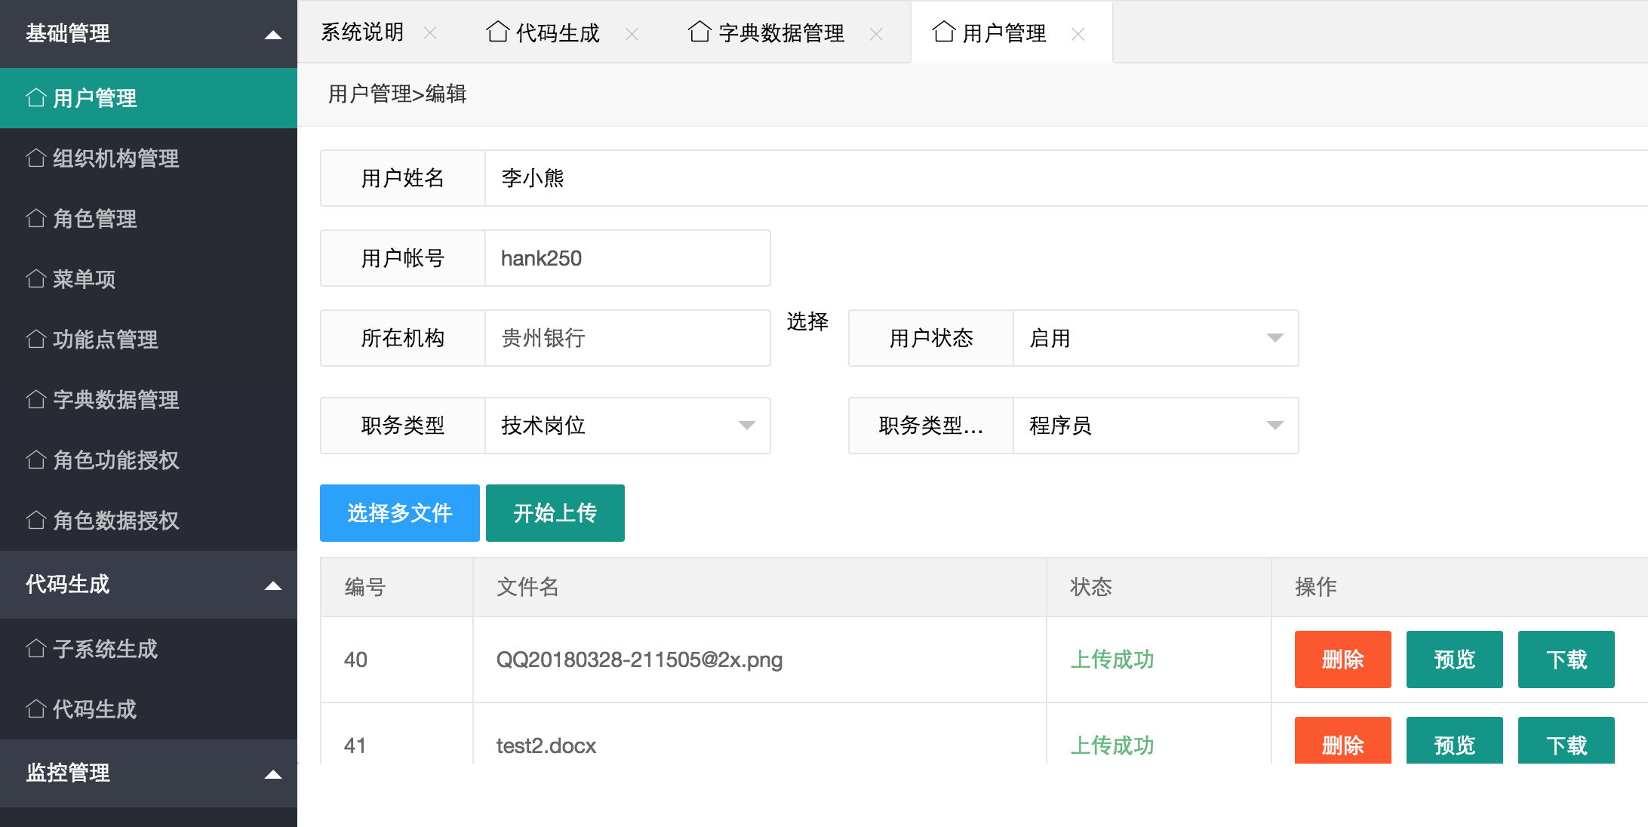
Task: Delete file QQ20180328-211505@2x.png
Action: pyautogui.click(x=1342, y=659)
